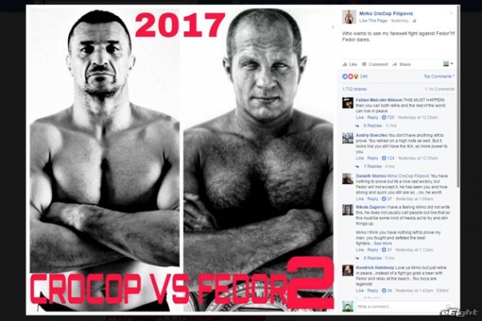Screen dimensions: 482x321
Task: Click the comments panel vertical scrollbar
Action: (458, 98)
